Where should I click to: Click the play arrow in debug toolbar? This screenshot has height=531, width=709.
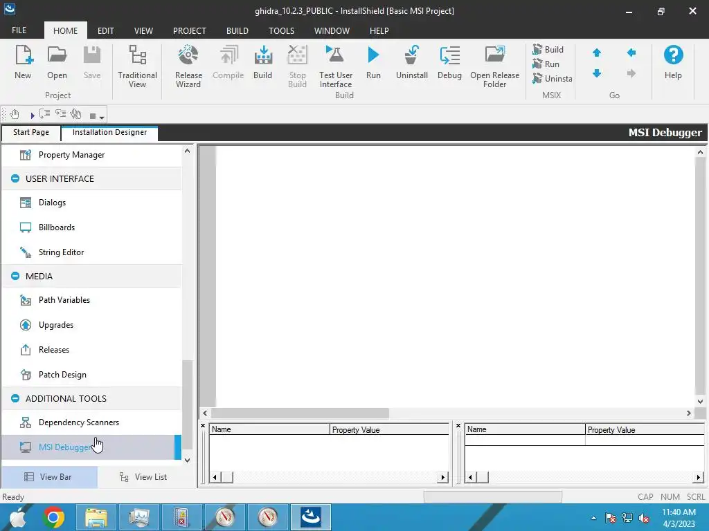click(32, 115)
